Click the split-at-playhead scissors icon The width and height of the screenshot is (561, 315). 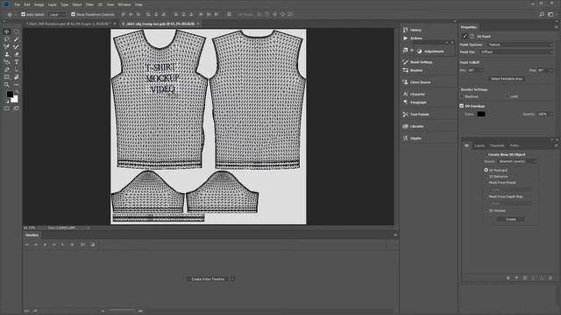tap(83, 245)
